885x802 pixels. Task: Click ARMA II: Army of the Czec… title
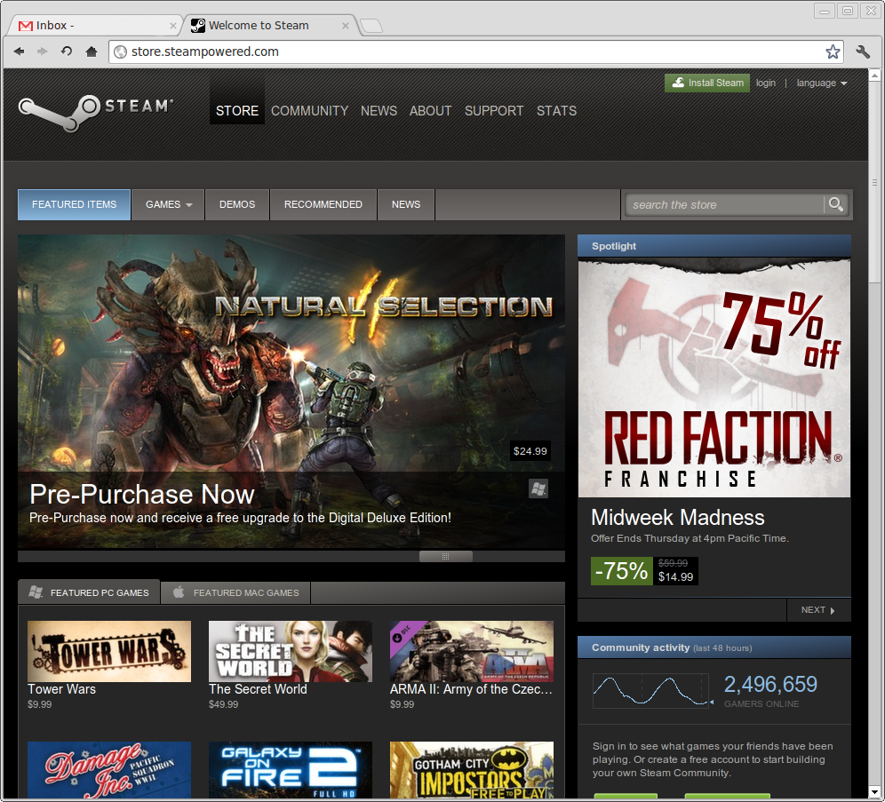[x=471, y=689]
